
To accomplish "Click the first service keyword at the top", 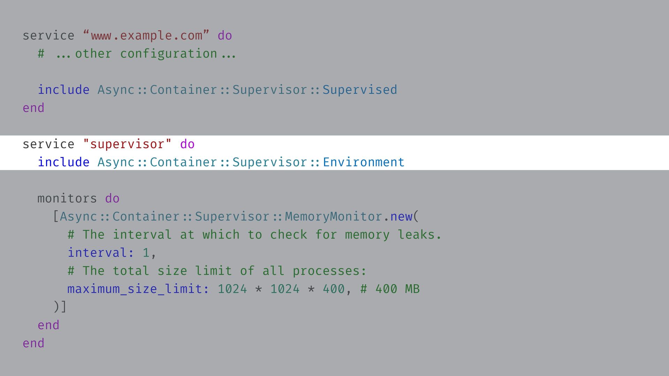I will click(48, 36).
